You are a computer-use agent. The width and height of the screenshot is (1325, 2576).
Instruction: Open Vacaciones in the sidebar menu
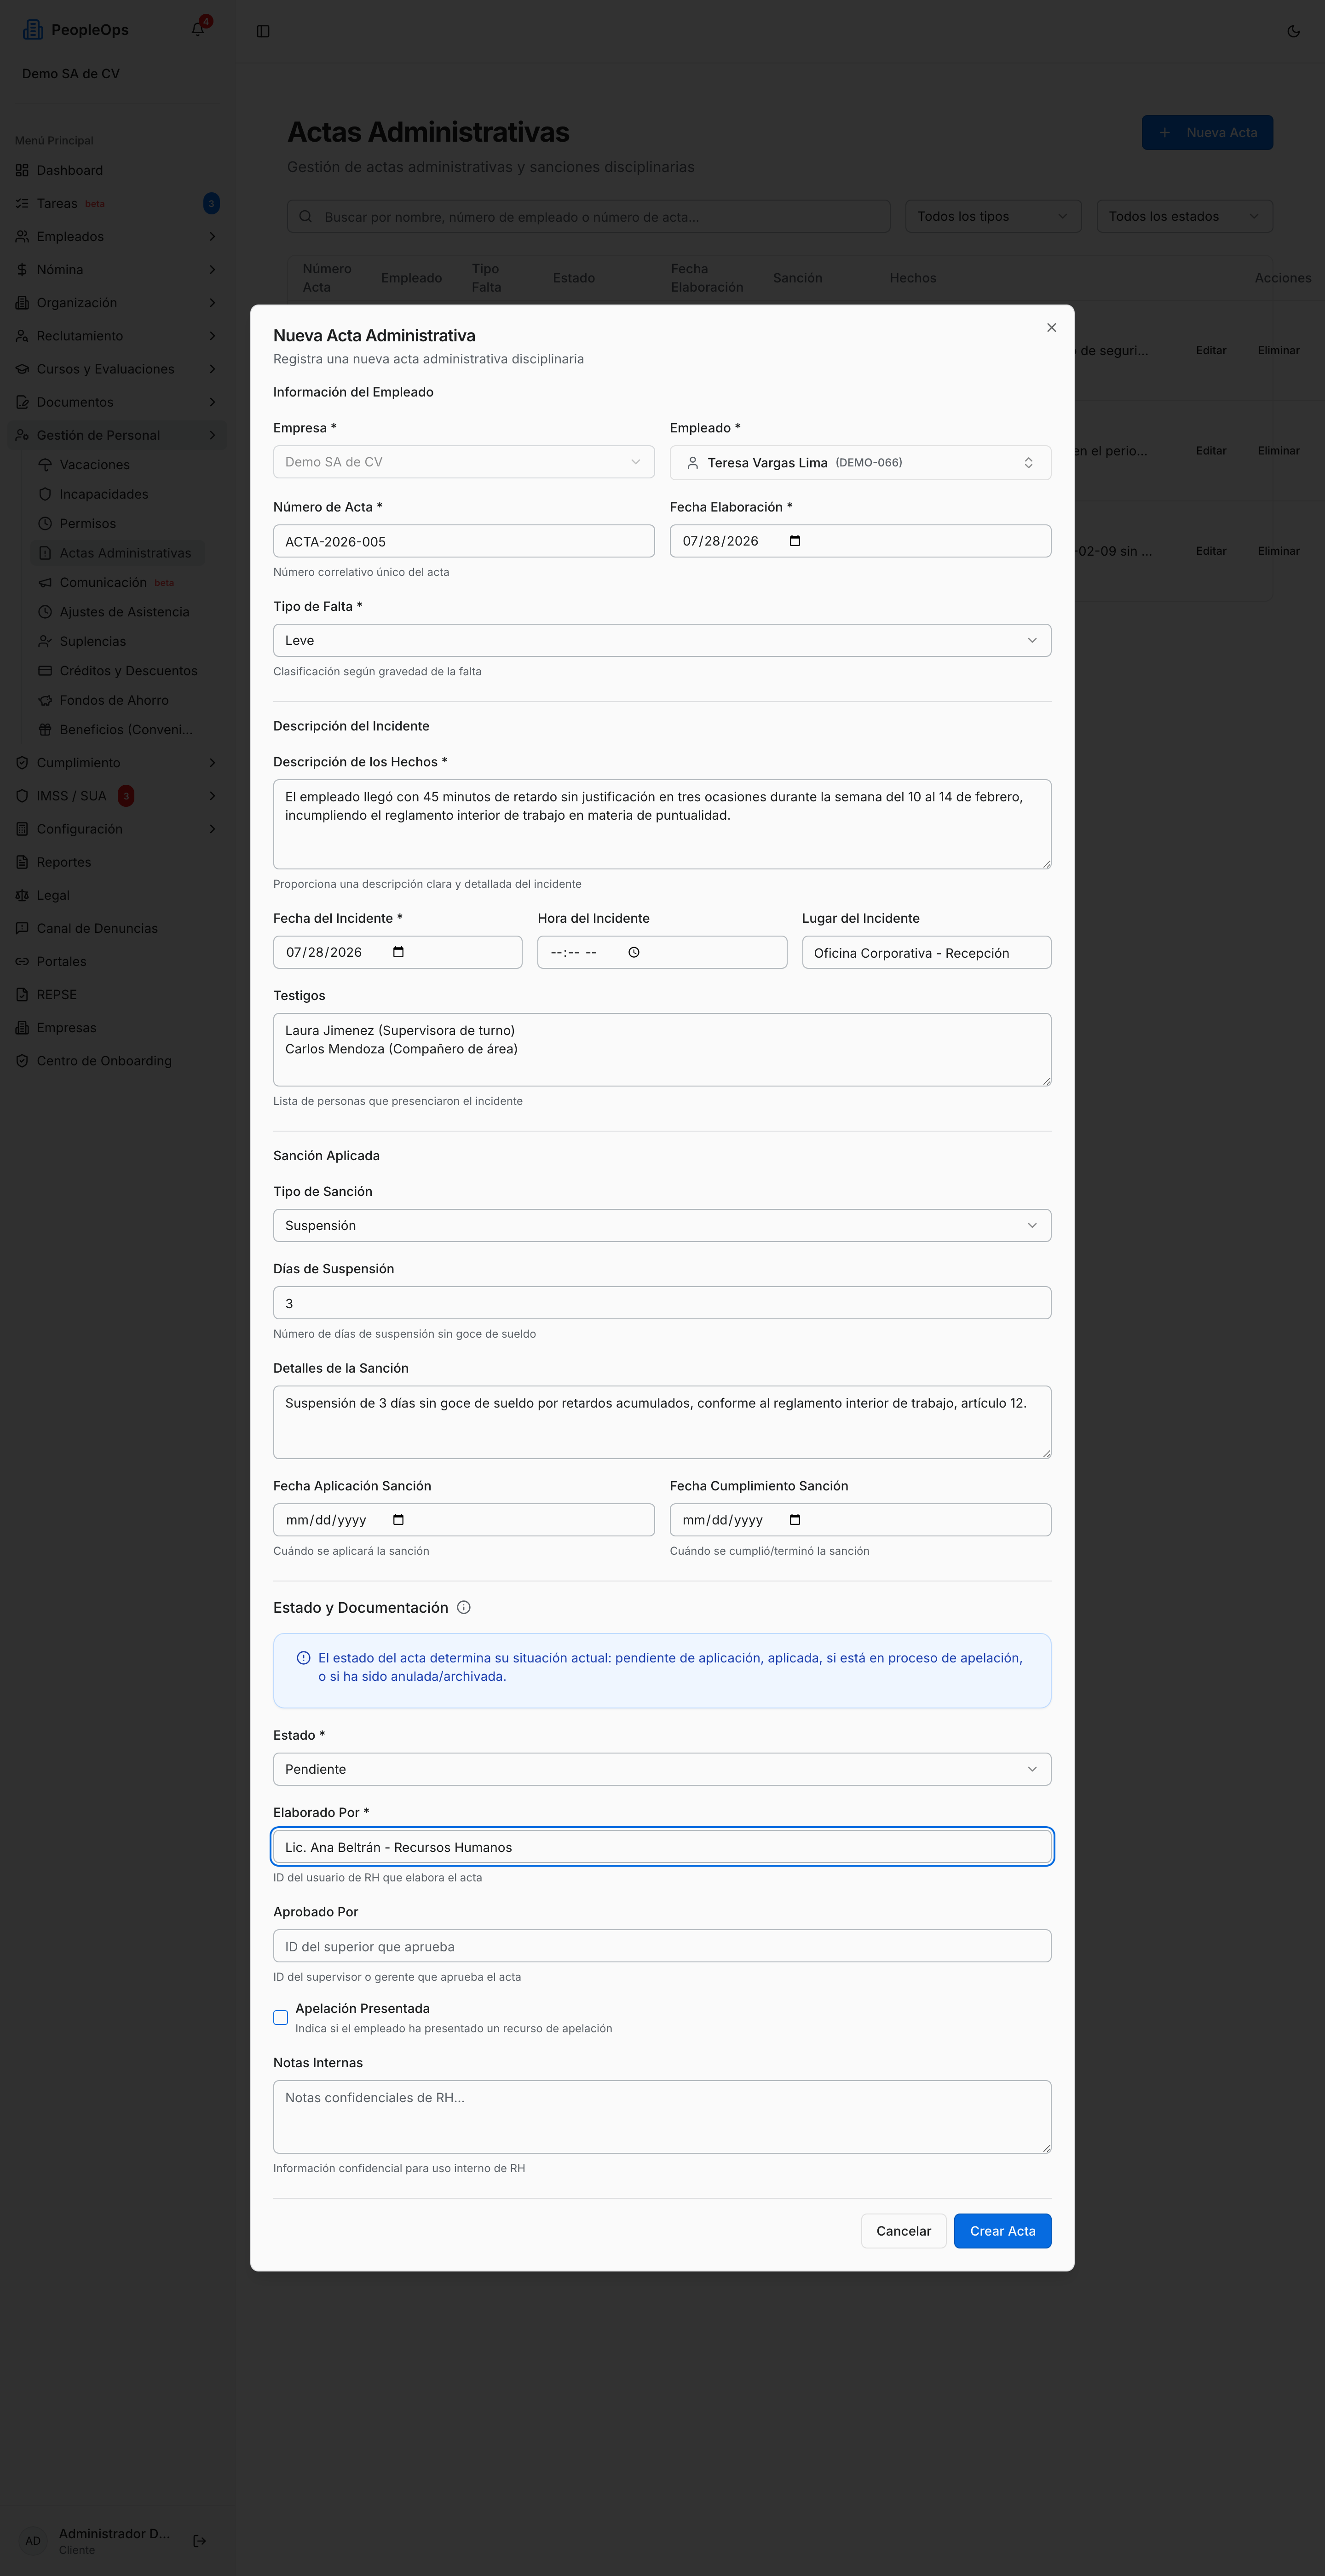[x=94, y=464]
